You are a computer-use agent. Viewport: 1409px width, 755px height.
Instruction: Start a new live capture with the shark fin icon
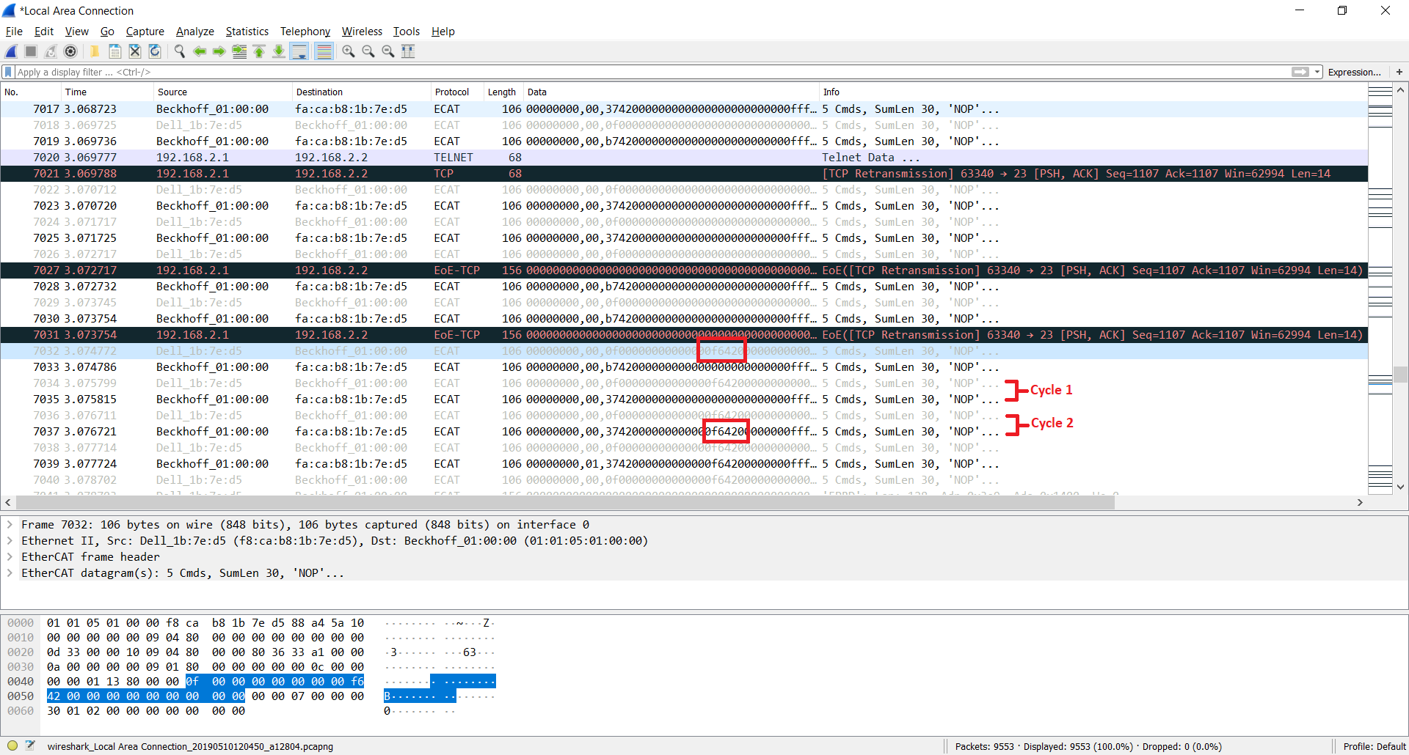11,51
